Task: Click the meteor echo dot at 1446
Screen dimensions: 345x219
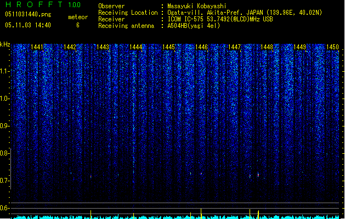Action: click(x=201, y=174)
